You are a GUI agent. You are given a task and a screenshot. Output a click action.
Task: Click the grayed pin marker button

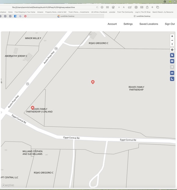(x=172, y=67)
